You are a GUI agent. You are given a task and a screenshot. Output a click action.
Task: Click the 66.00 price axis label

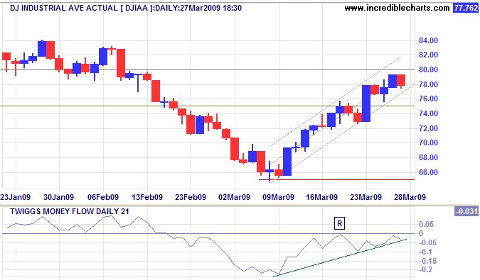pos(428,172)
